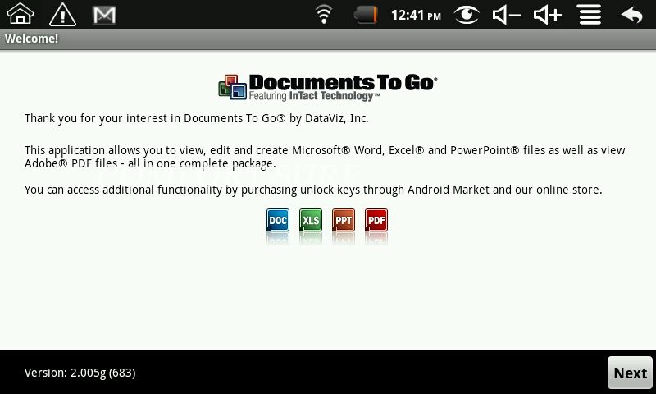Lower volume with the speaker minus icon

coord(506,14)
